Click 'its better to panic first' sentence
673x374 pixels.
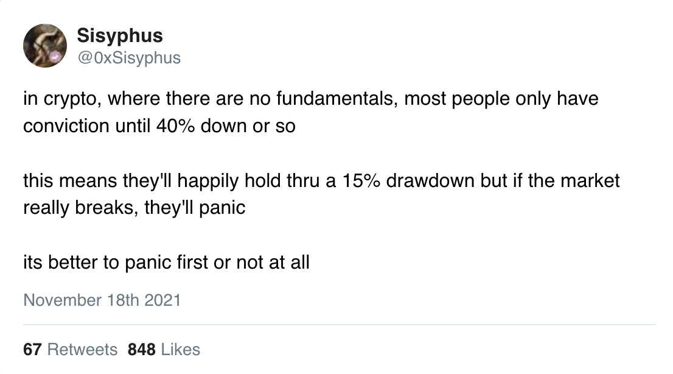point(167,263)
